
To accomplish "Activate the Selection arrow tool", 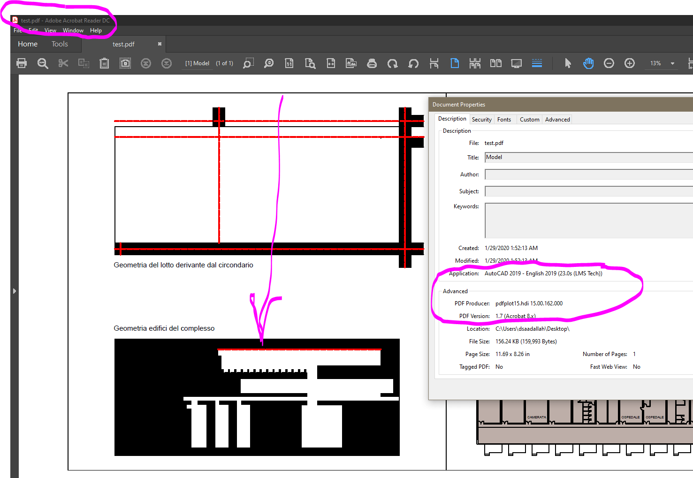I will (567, 63).
